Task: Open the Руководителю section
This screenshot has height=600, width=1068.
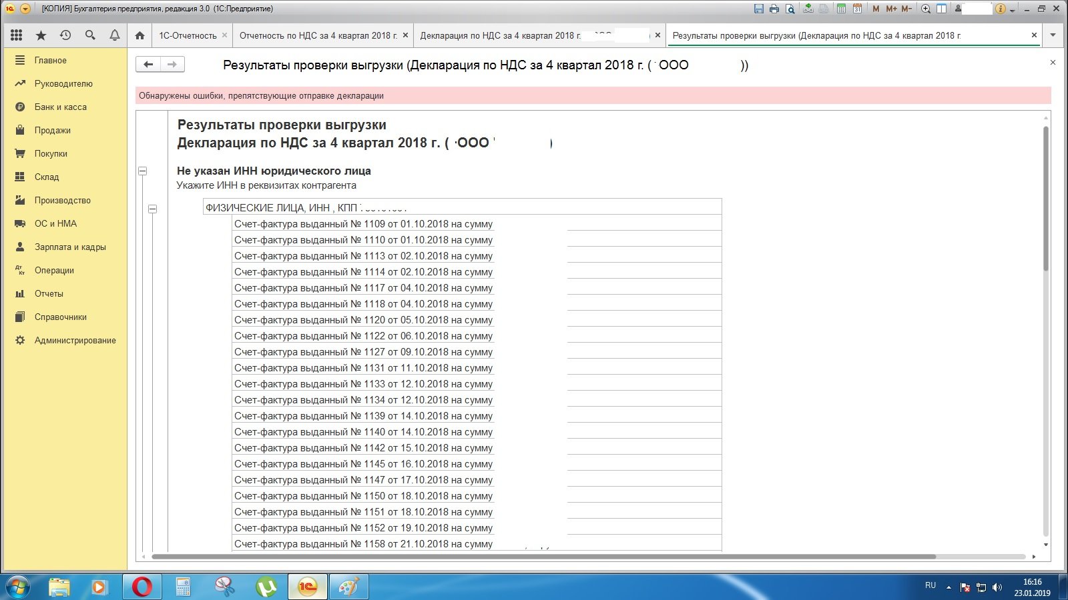Action: pyautogui.click(x=65, y=83)
